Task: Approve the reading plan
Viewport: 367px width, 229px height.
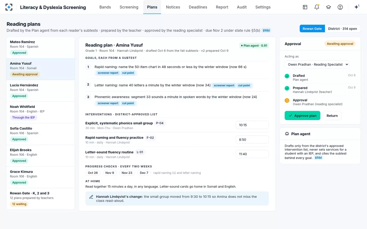Action: (303, 116)
